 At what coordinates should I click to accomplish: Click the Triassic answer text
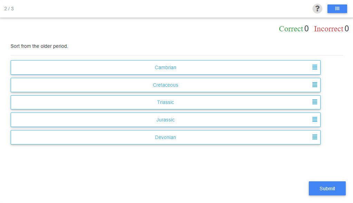165,102
